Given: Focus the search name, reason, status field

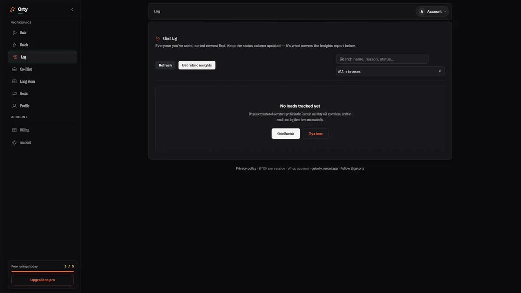Looking at the screenshot, I should [x=382, y=59].
